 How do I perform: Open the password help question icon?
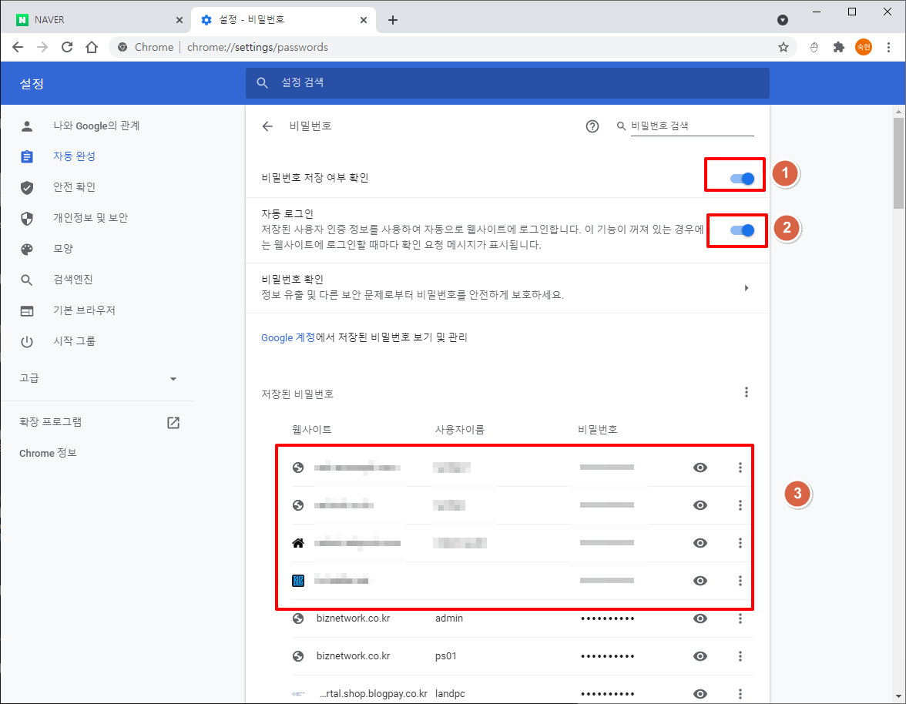pyautogui.click(x=592, y=126)
